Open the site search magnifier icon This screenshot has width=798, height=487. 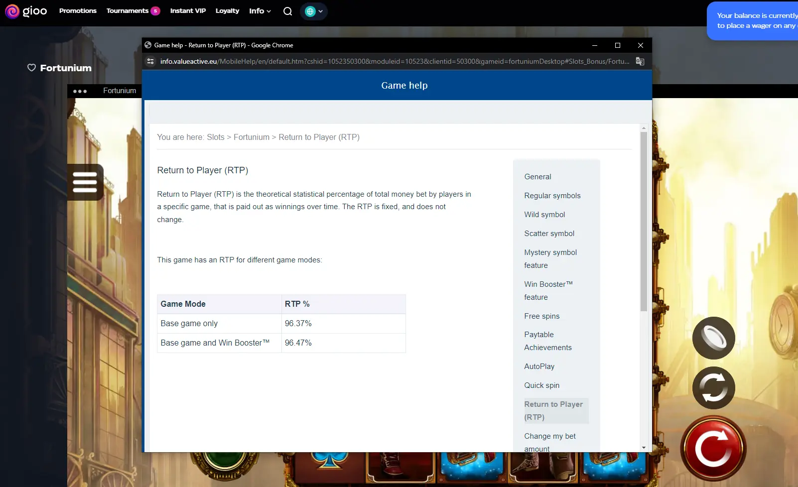point(287,11)
